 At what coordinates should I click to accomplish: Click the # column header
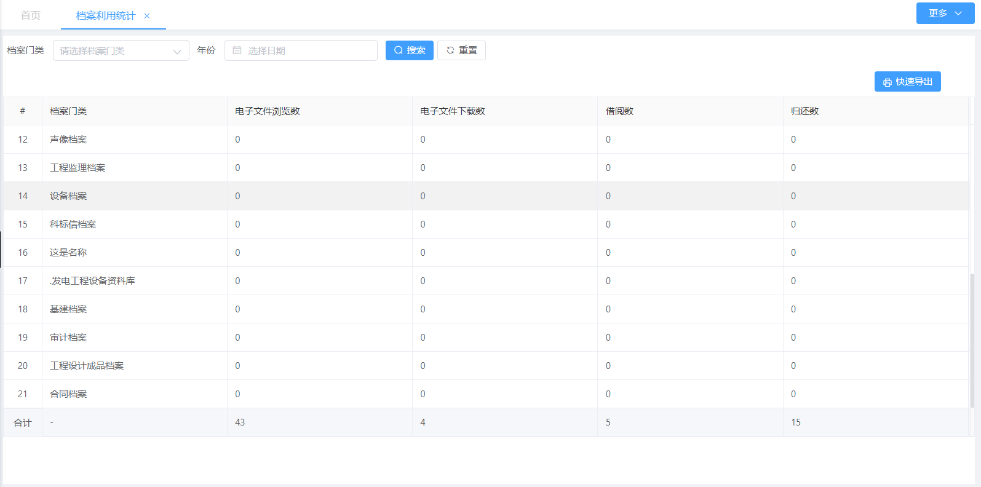[x=23, y=111]
